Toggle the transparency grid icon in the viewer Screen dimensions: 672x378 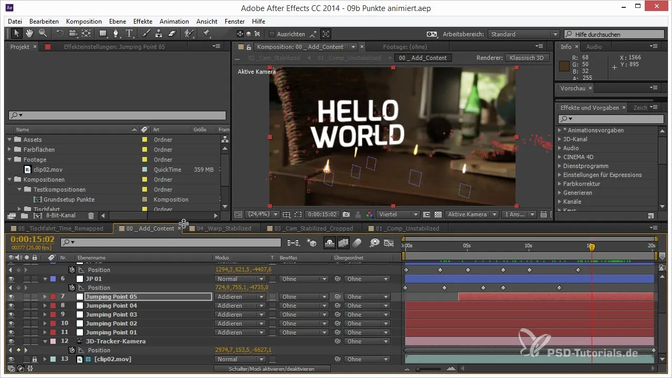438,214
